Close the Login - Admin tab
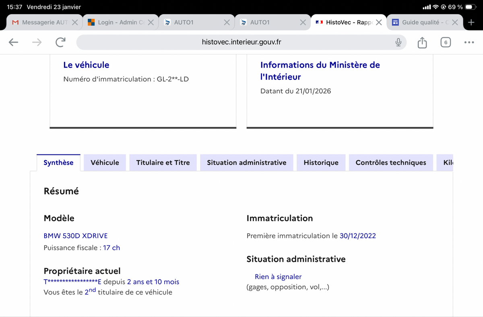This screenshot has height=317, width=483. [151, 23]
